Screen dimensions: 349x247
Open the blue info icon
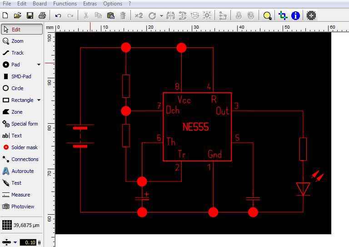point(295,15)
